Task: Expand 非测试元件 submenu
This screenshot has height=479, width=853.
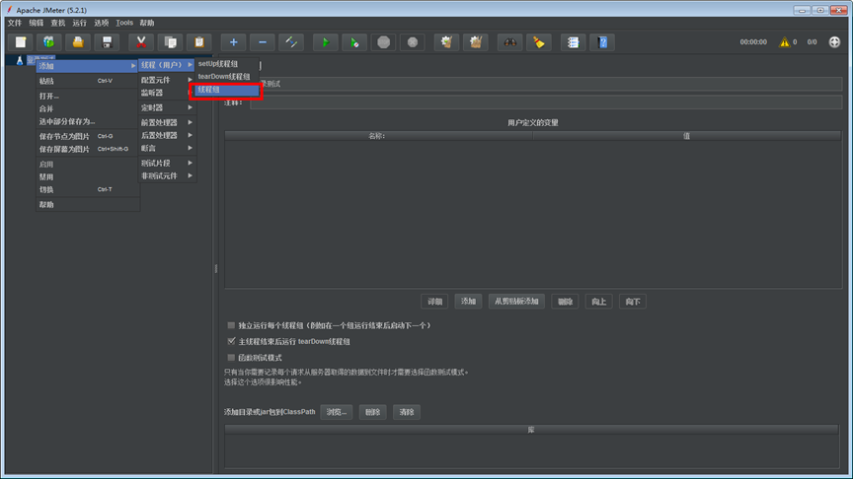Action: (166, 176)
